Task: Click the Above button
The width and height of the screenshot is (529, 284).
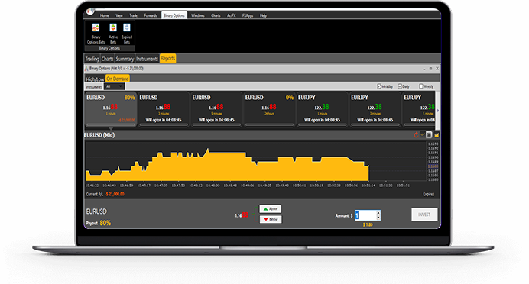Action: [271, 209]
